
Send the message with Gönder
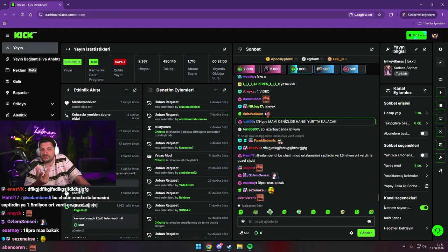(366, 233)
